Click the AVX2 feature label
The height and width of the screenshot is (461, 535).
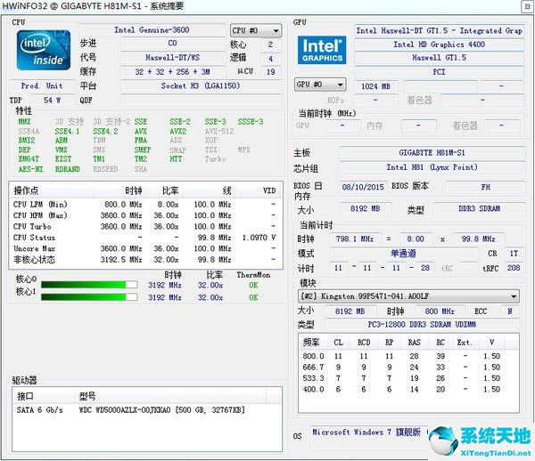point(177,131)
